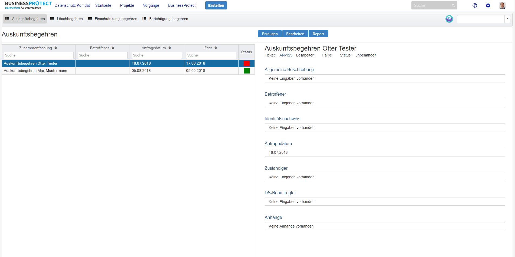Click the Status column header

coord(246,52)
